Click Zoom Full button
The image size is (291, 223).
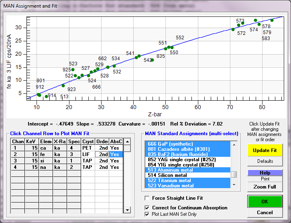point(265,187)
